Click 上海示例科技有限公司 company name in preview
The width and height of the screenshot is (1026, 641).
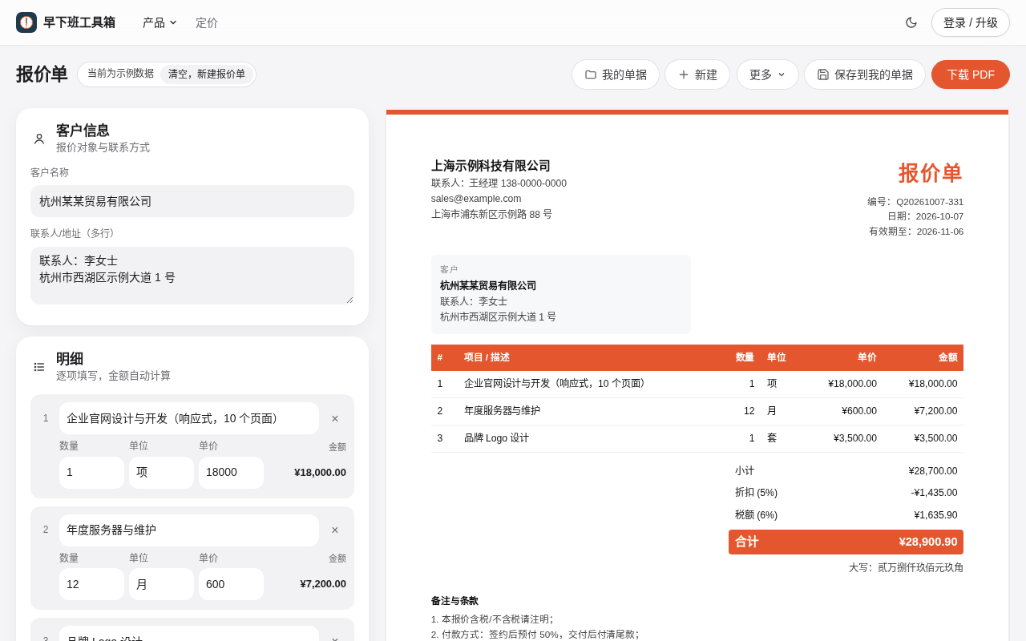[491, 166]
